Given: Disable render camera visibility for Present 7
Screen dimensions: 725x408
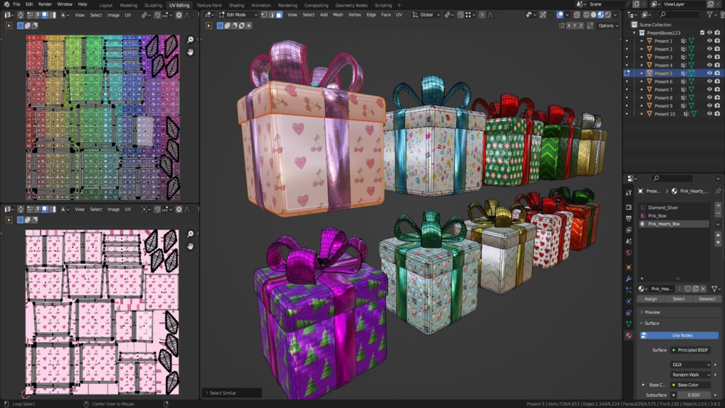Looking at the screenshot, I should coord(717,89).
